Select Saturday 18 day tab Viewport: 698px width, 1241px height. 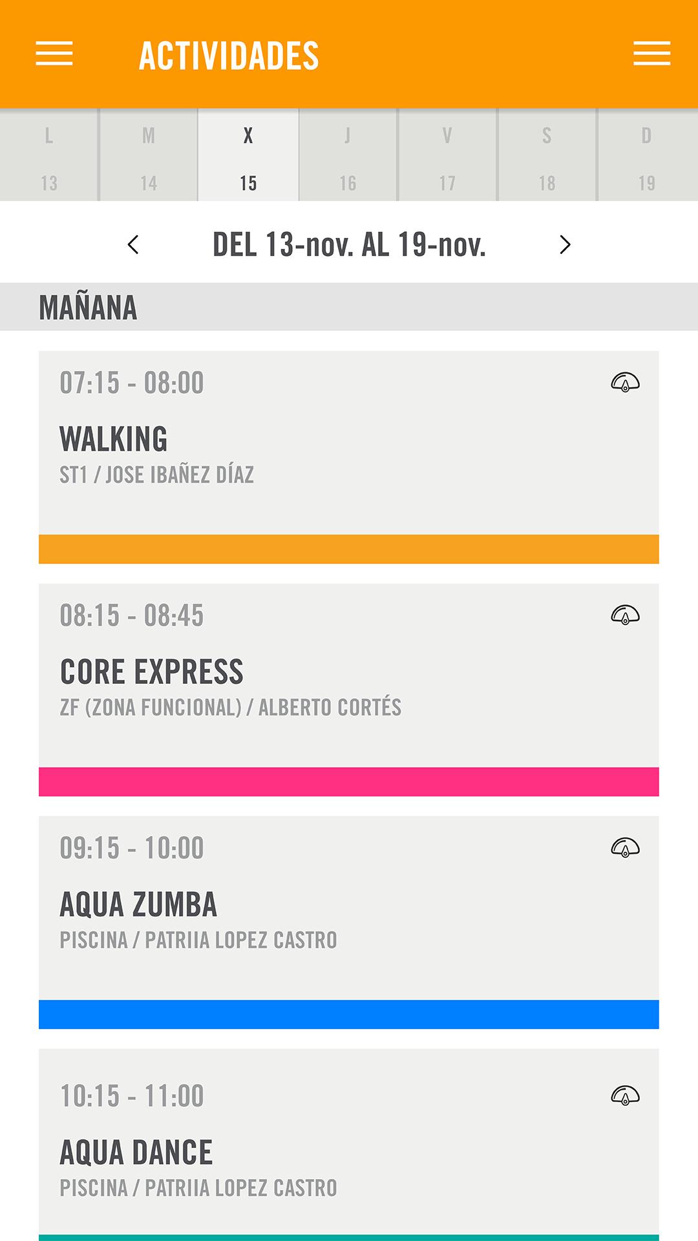pyautogui.click(x=547, y=155)
